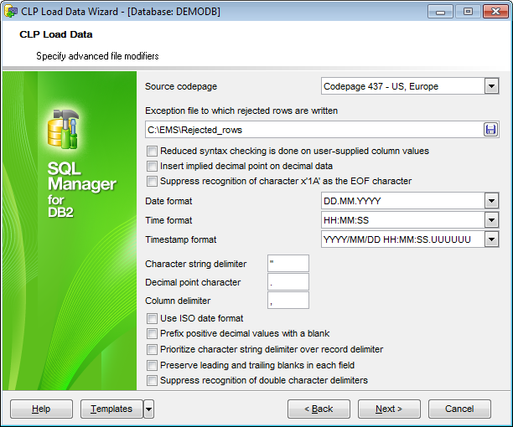Click the wizard title bar app icon

tap(12, 11)
